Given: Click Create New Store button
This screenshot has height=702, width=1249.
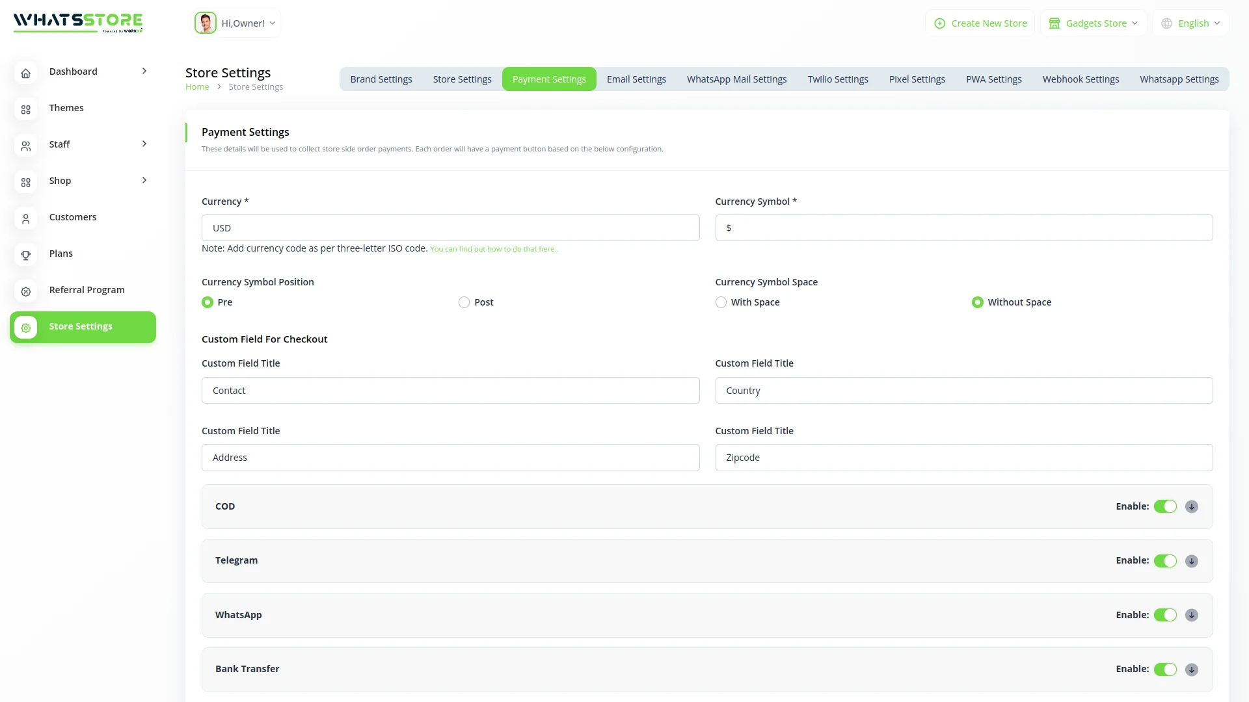Looking at the screenshot, I should [x=980, y=23].
